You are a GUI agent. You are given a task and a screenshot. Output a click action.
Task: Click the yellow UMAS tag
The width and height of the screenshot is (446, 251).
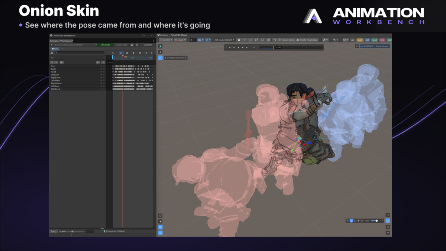click(x=360, y=40)
